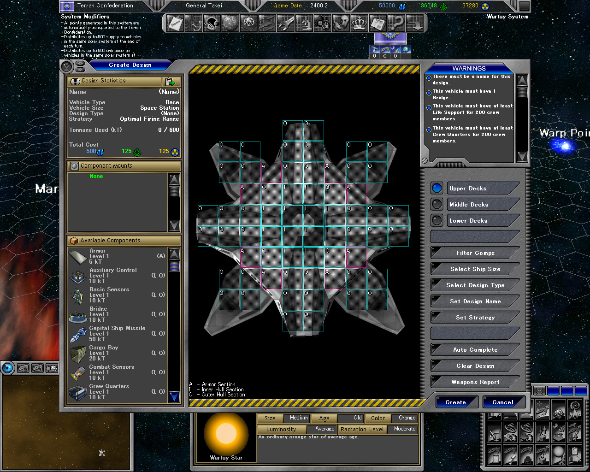590x472 pixels.
Task: Open the microscope research icon
Action: [x=304, y=23]
